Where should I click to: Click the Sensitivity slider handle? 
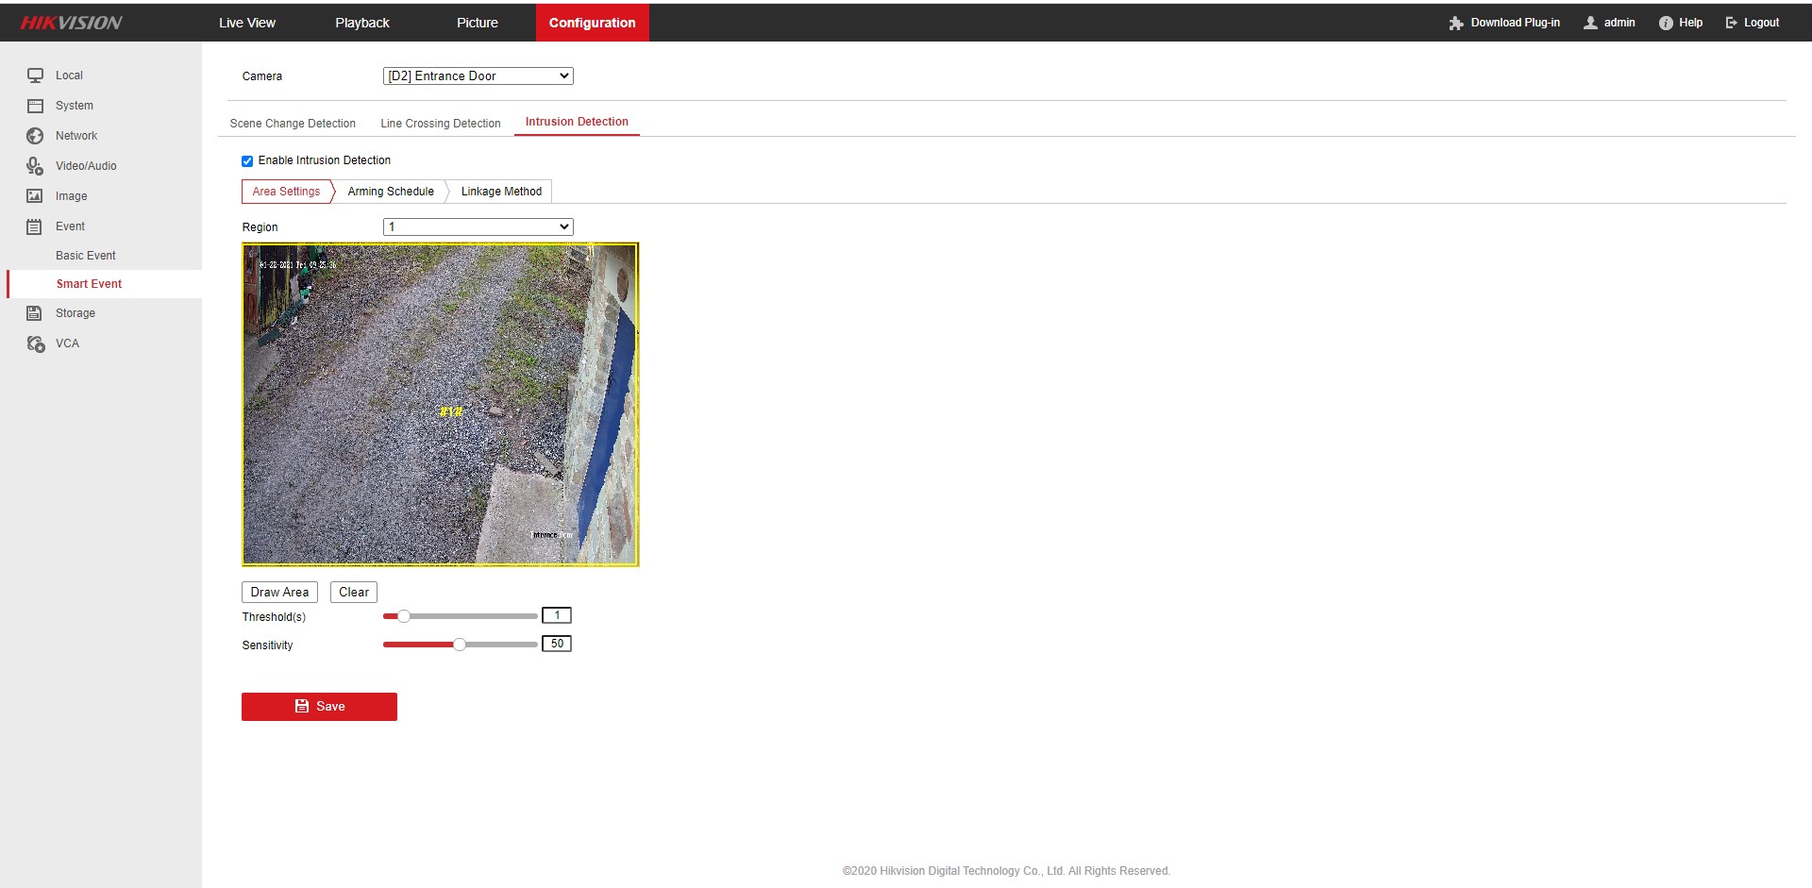pos(460,645)
